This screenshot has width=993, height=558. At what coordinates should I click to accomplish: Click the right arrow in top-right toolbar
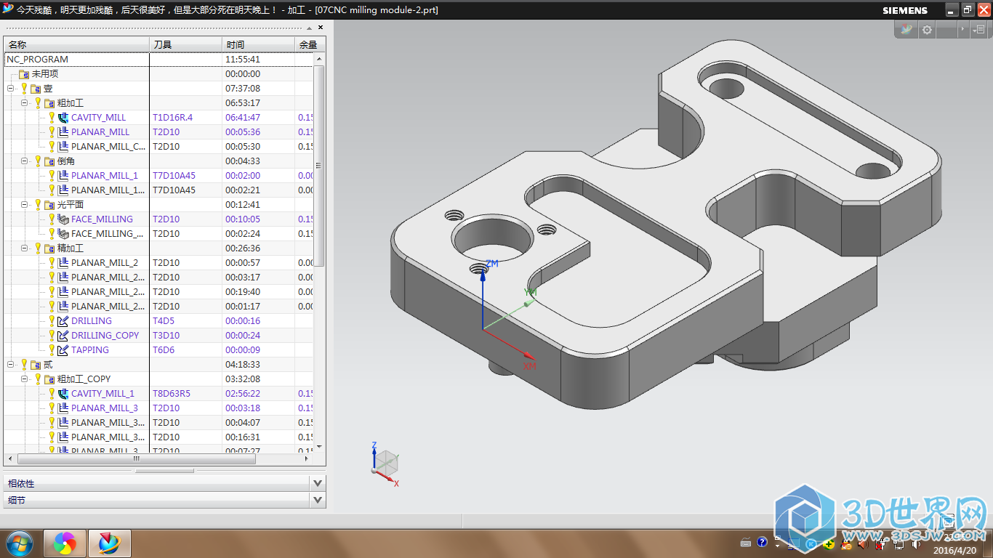(963, 30)
